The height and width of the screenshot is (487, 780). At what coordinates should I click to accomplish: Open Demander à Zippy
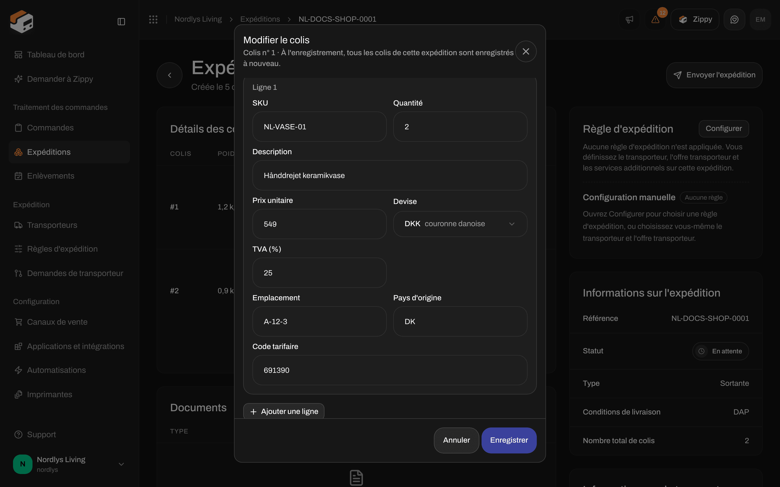69,79
